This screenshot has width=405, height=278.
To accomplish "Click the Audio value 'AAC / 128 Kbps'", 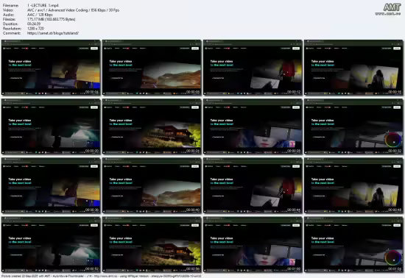I will click(x=40, y=15).
